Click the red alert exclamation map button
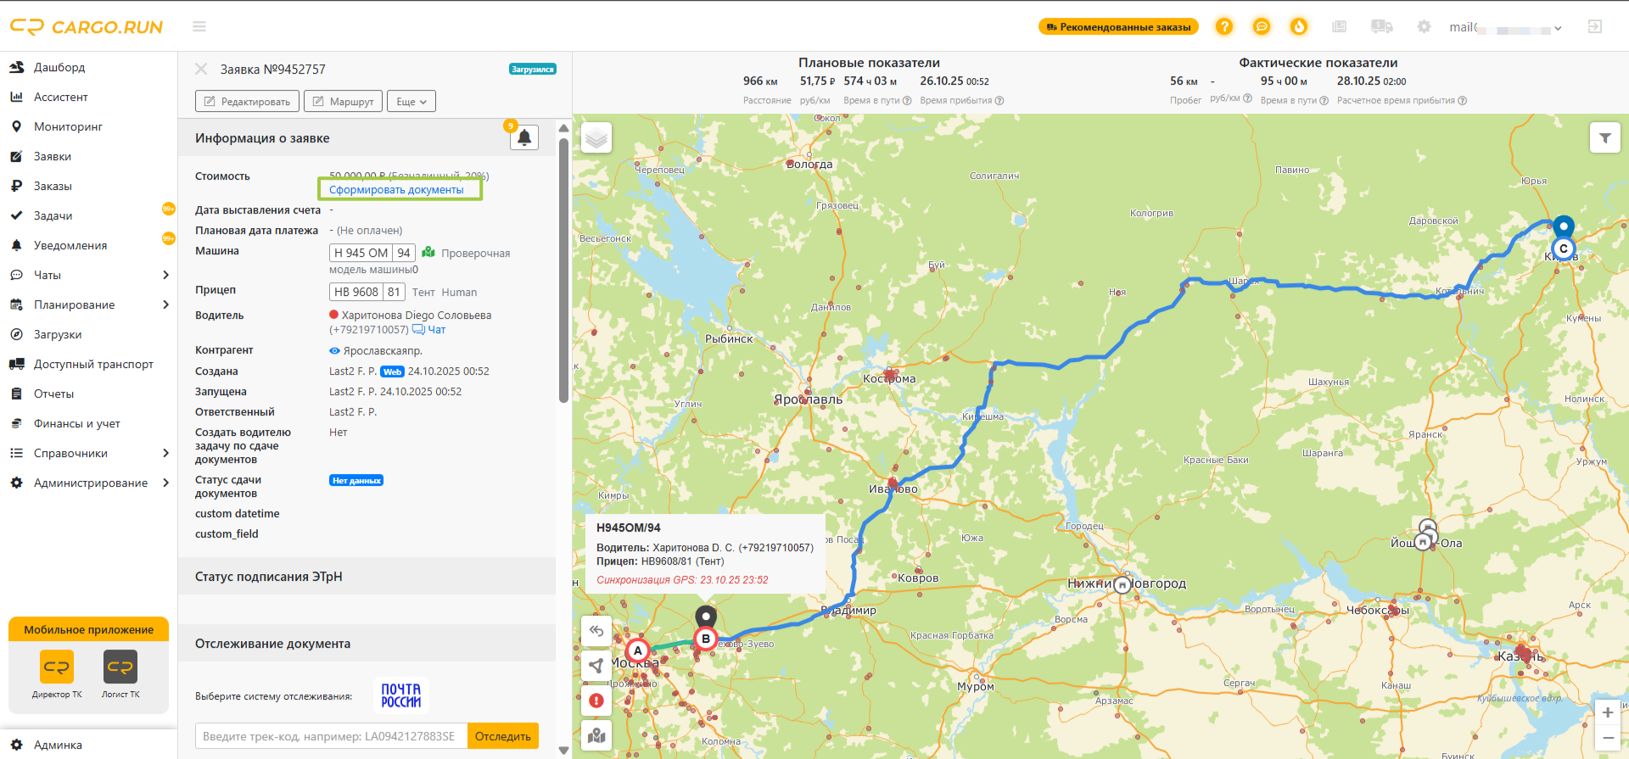 [596, 700]
